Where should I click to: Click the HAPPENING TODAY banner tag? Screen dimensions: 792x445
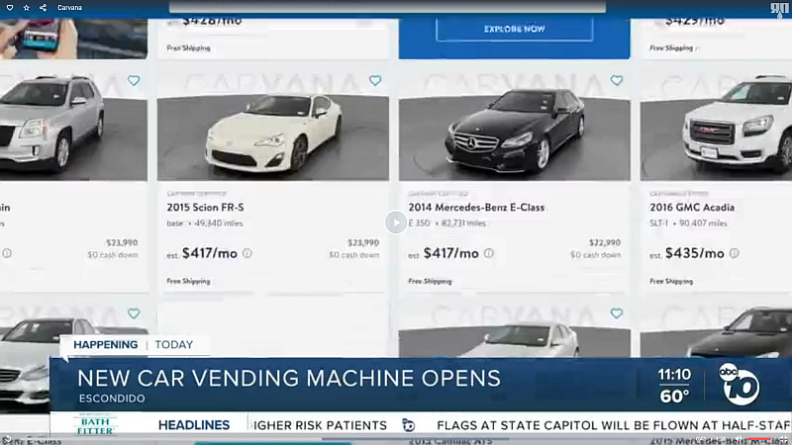[134, 344]
